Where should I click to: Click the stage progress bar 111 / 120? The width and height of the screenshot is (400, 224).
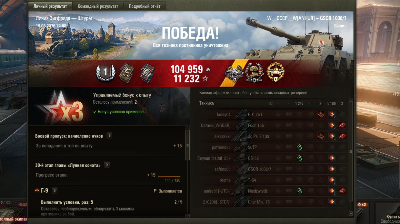coord(169,177)
